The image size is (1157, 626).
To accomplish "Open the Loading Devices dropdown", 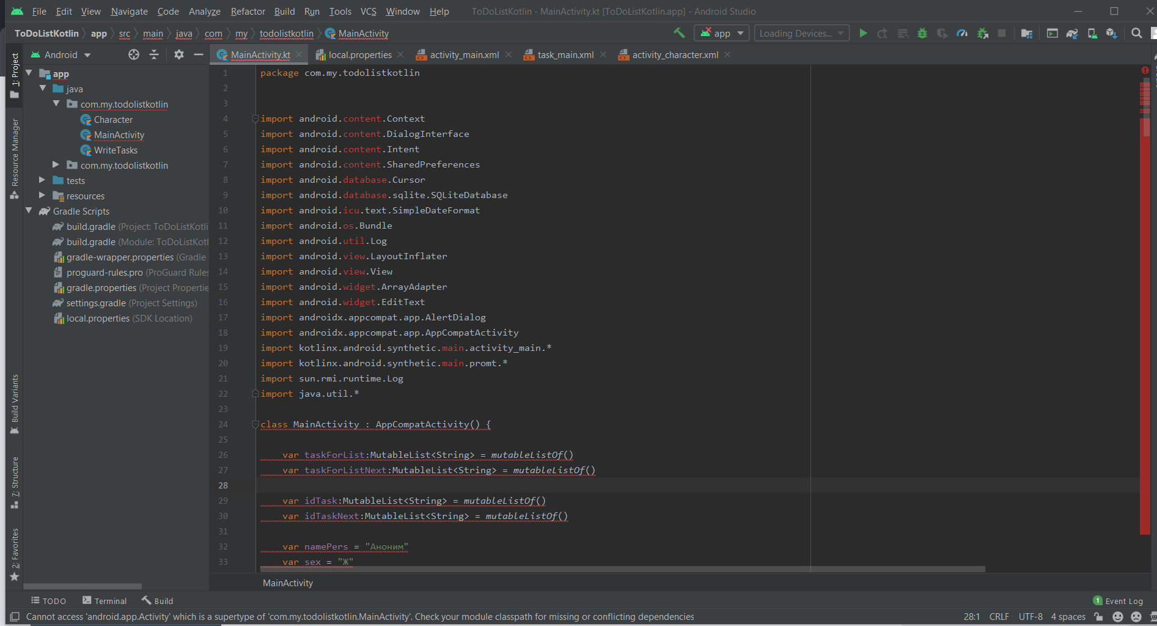I will pyautogui.click(x=801, y=33).
